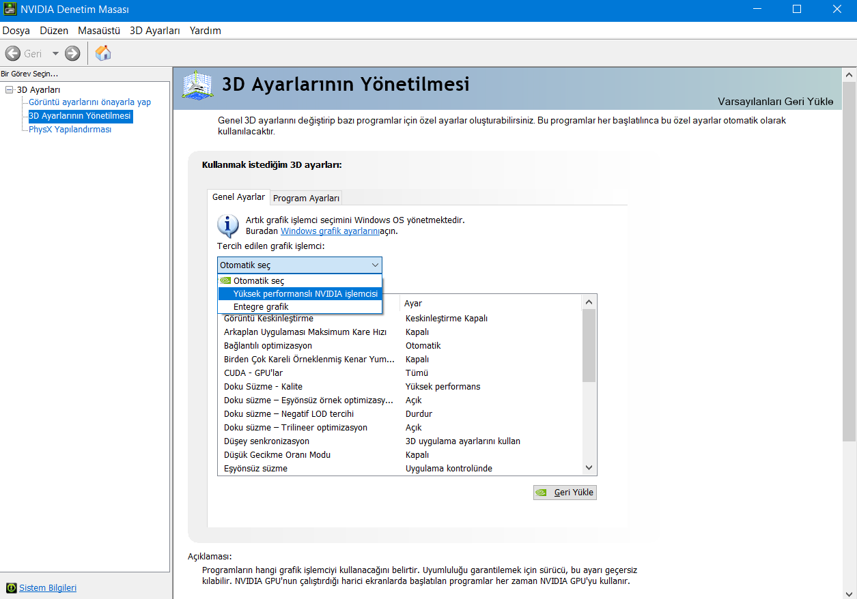Click the Uygulama kontrolünde value
Image resolution: width=857 pixels, height=599 pixels.
pos(449,469)
